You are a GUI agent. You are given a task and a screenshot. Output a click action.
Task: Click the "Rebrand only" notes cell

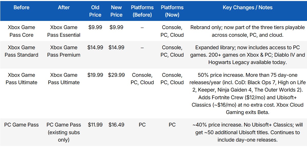click(247, 31)
